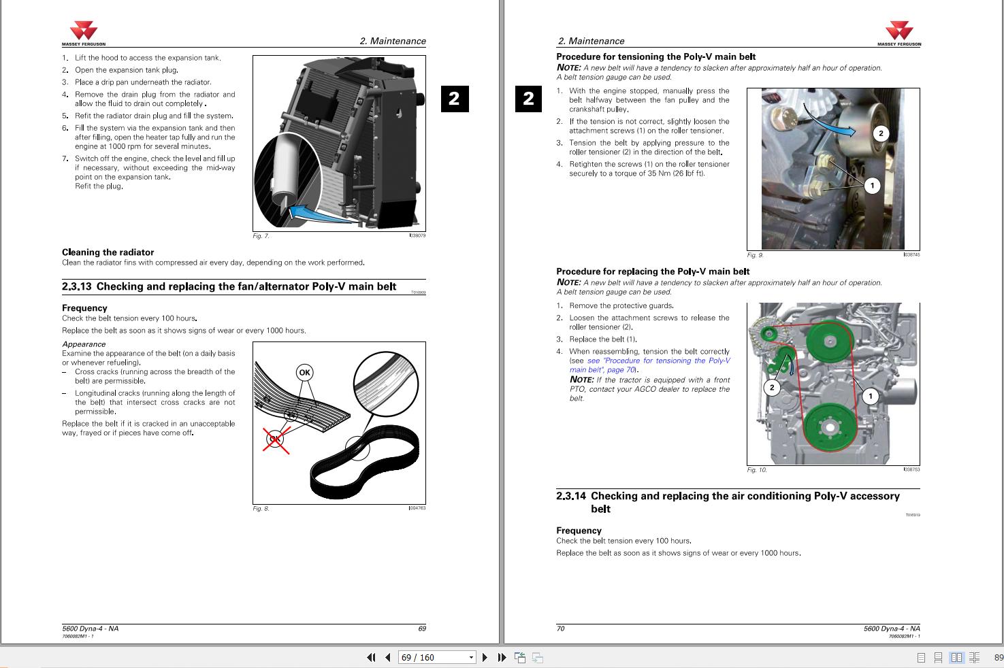Image resolution: width=1004 pixels, height=668 pixels.
Task: Jump to the last page
Action: 502,657
